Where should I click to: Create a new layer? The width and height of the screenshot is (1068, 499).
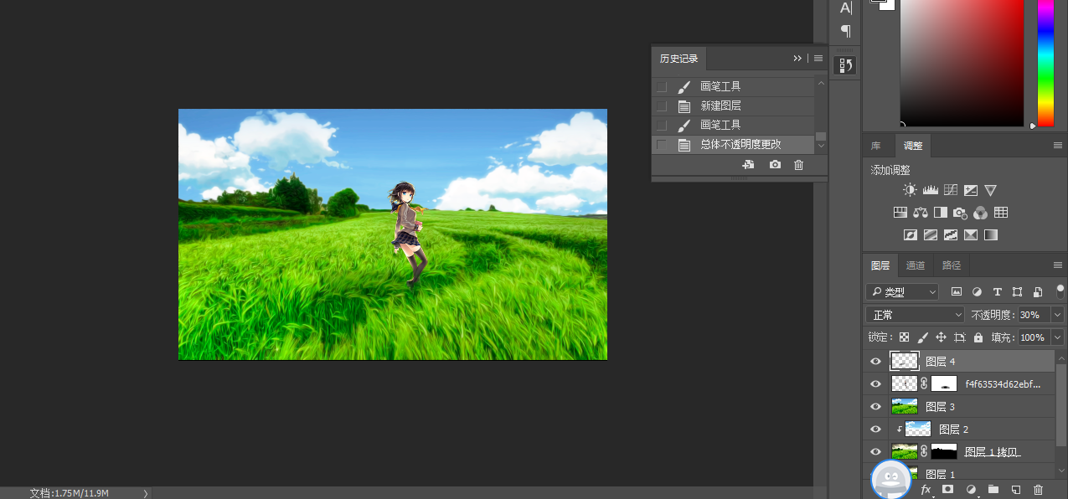(1015, 490)
